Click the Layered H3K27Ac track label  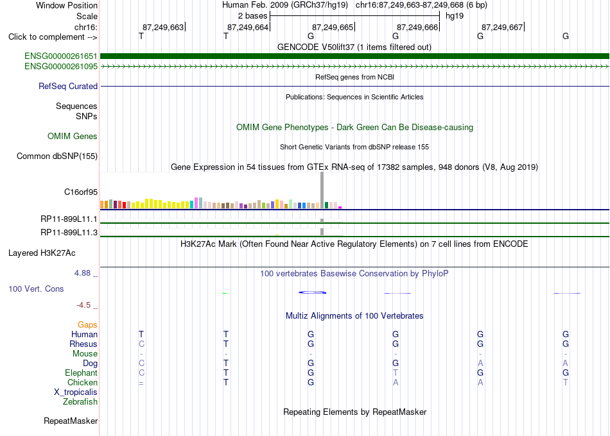pos(42,253)
